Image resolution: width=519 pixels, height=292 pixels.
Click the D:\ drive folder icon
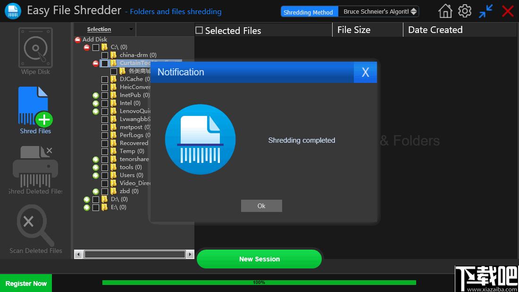(x=105, y=199)
